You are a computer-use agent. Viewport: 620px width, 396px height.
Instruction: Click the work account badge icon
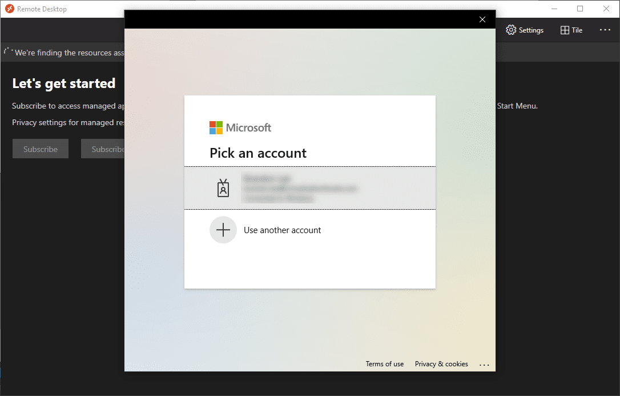pyautogui.click(x=223, y=188)
